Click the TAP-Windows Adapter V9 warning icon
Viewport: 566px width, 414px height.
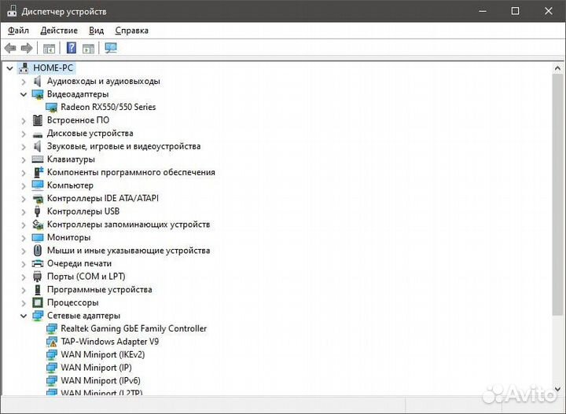52,342
